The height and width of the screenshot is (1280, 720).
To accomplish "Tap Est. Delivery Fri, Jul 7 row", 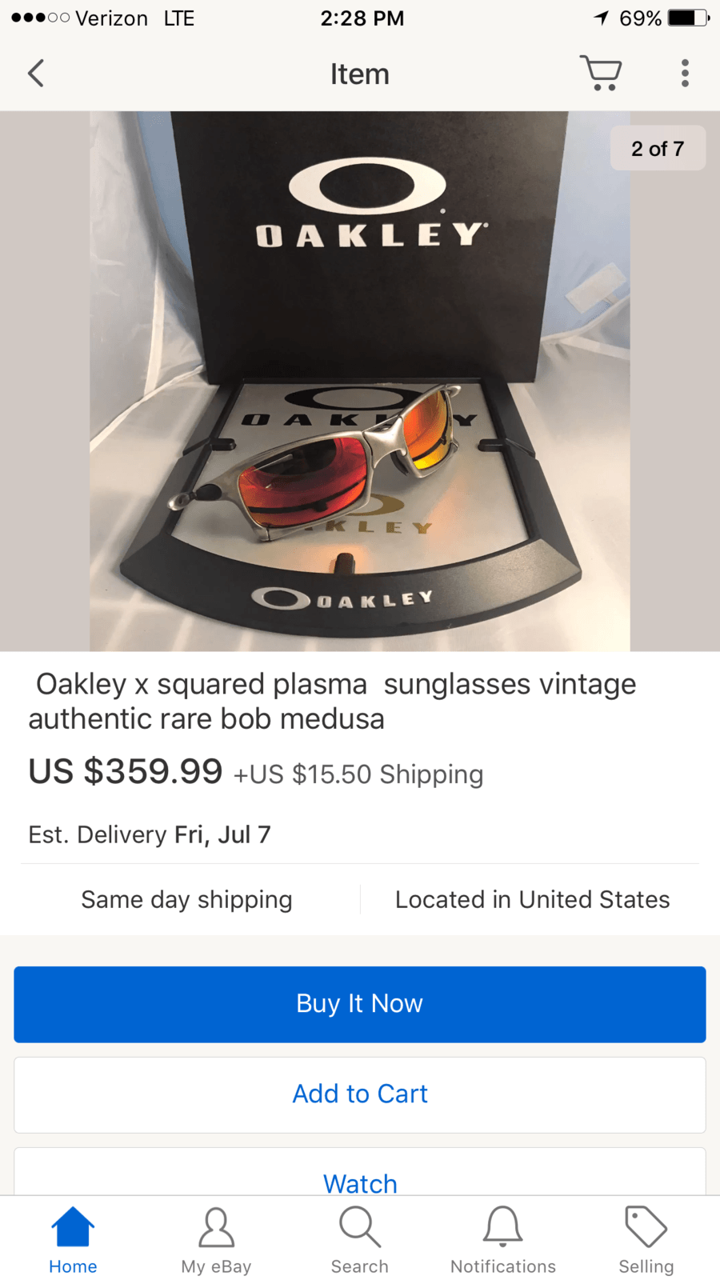I will pos(150,834).
